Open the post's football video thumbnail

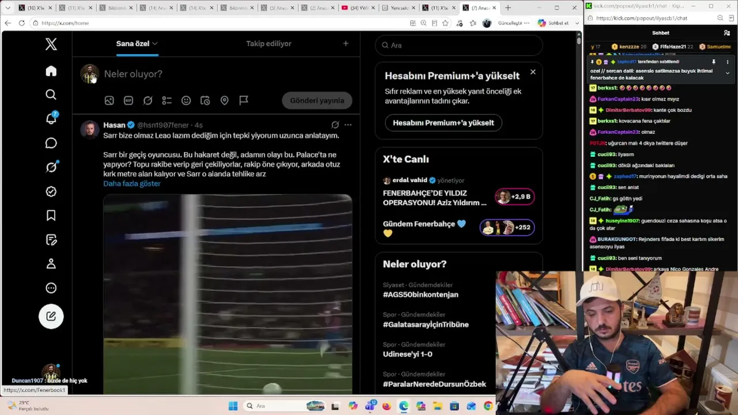pyautogui.click(x=228, y=294)
